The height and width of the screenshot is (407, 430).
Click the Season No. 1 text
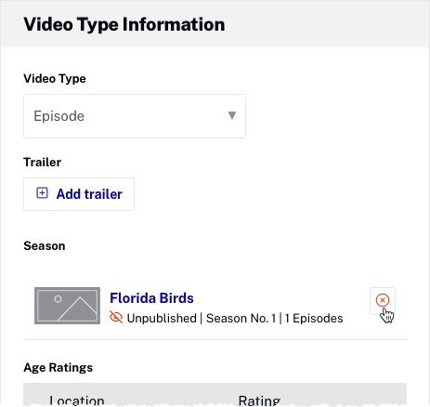tap(241, 318)
